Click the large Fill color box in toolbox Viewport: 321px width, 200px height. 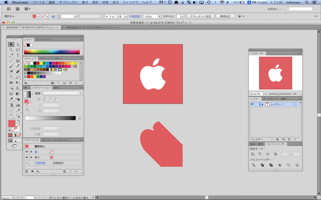pos(12,123)
